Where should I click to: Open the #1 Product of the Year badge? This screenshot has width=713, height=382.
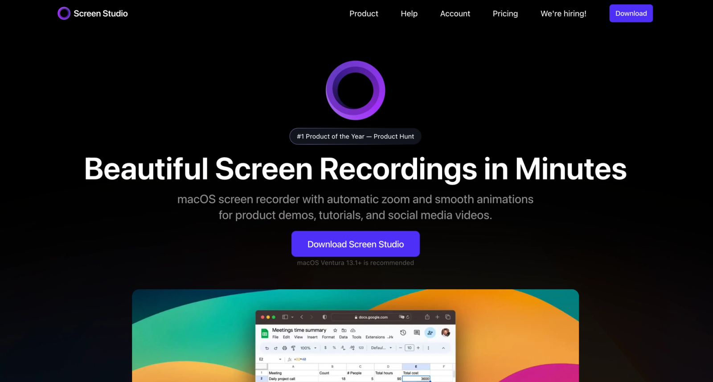355,136
